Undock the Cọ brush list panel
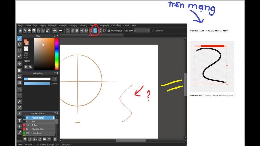260x146 pixels. (54, 113)
